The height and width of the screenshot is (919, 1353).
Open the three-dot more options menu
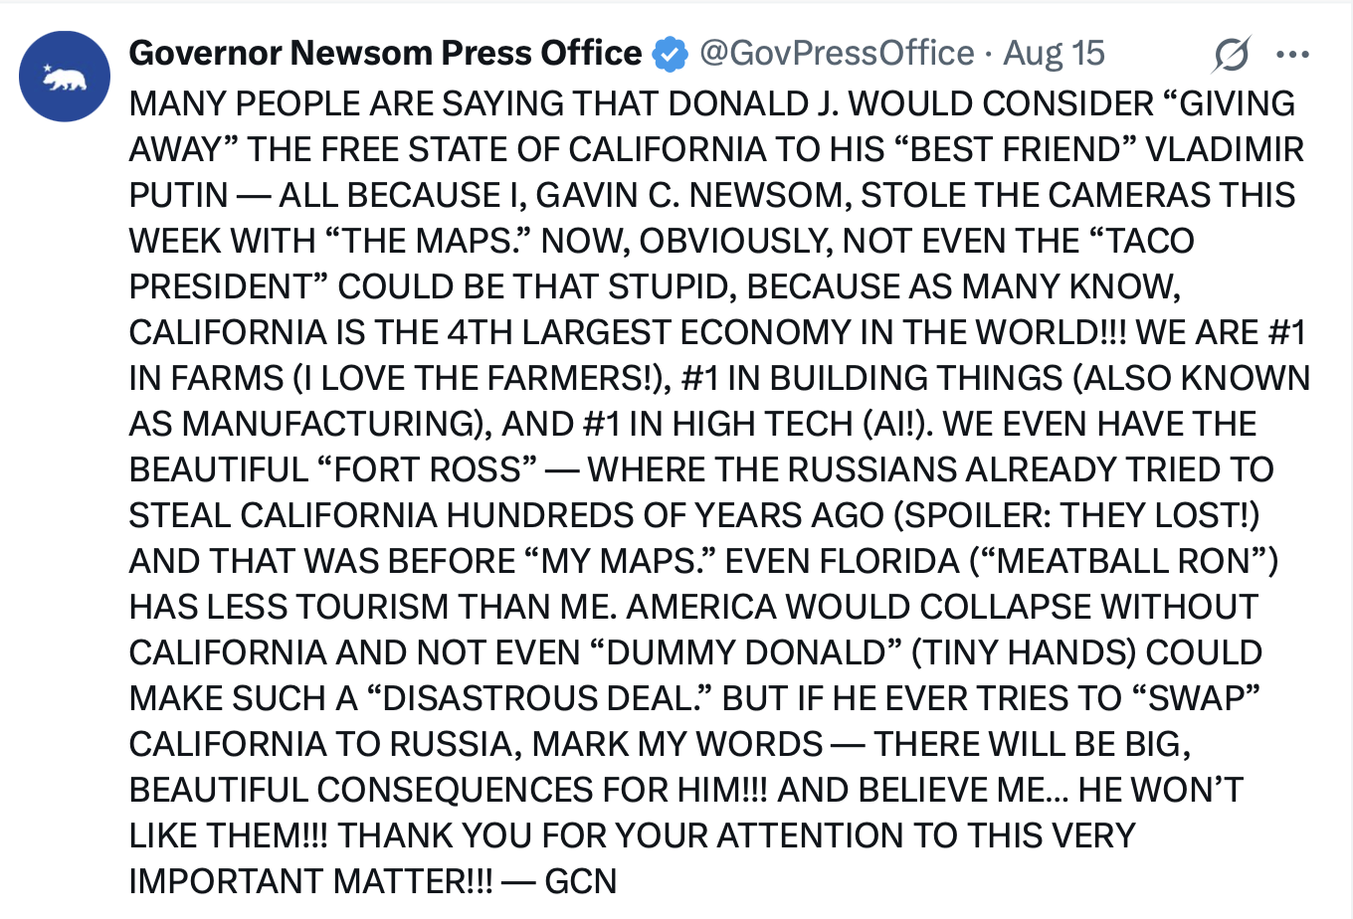(1292, 55)
